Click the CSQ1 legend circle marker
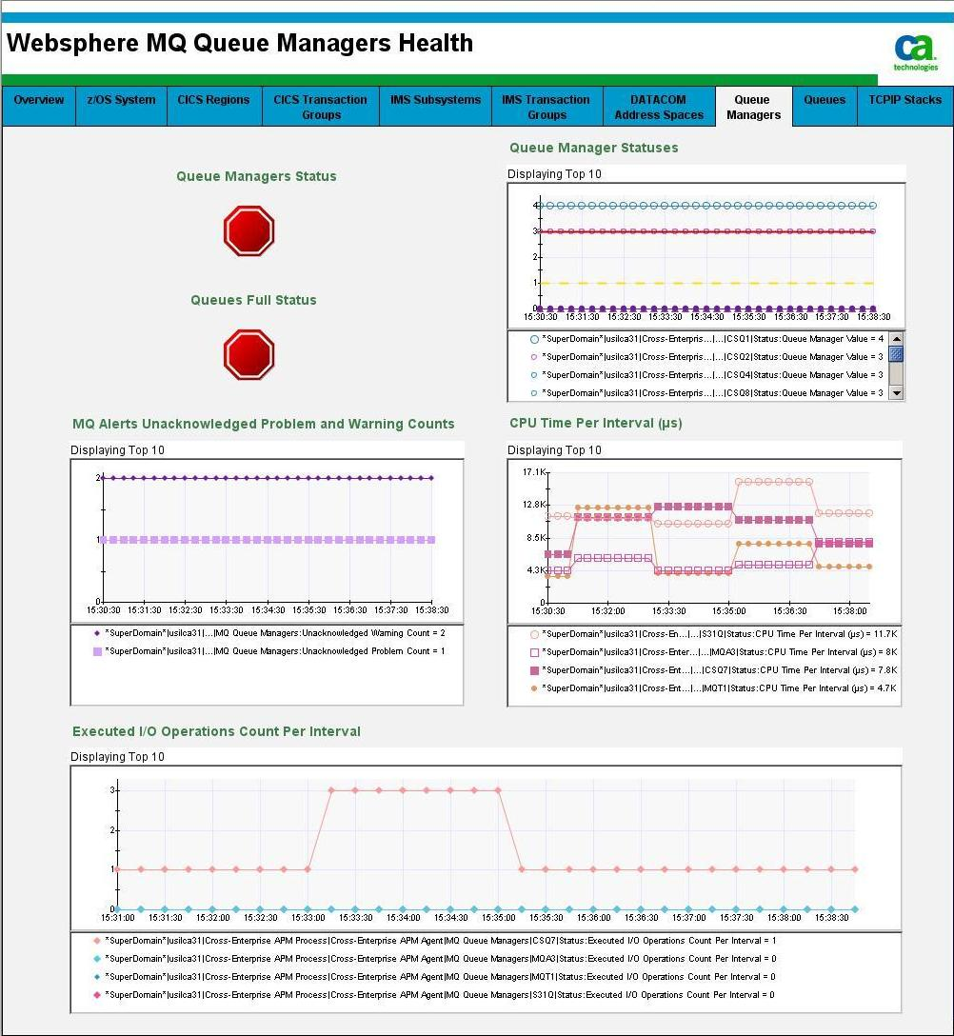This screenshot has height=1036, width=954. [x=534, y=339]
